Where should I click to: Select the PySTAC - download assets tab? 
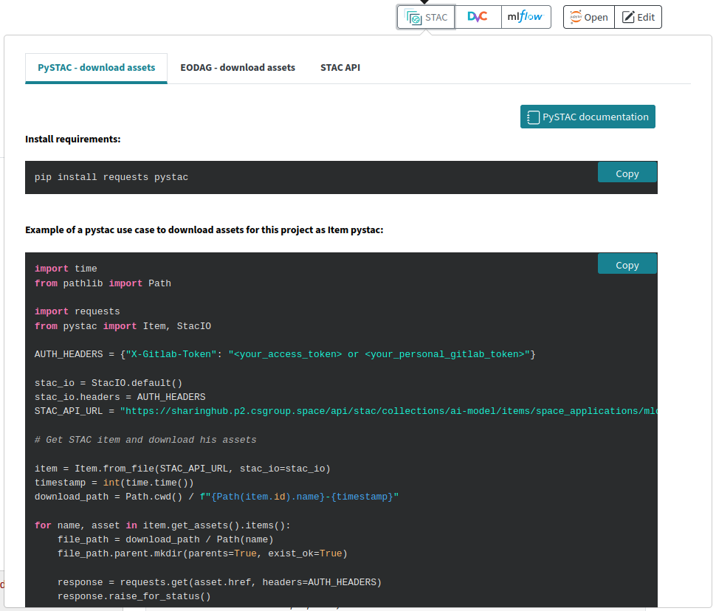pyautogui.click(x=97, y=67)
